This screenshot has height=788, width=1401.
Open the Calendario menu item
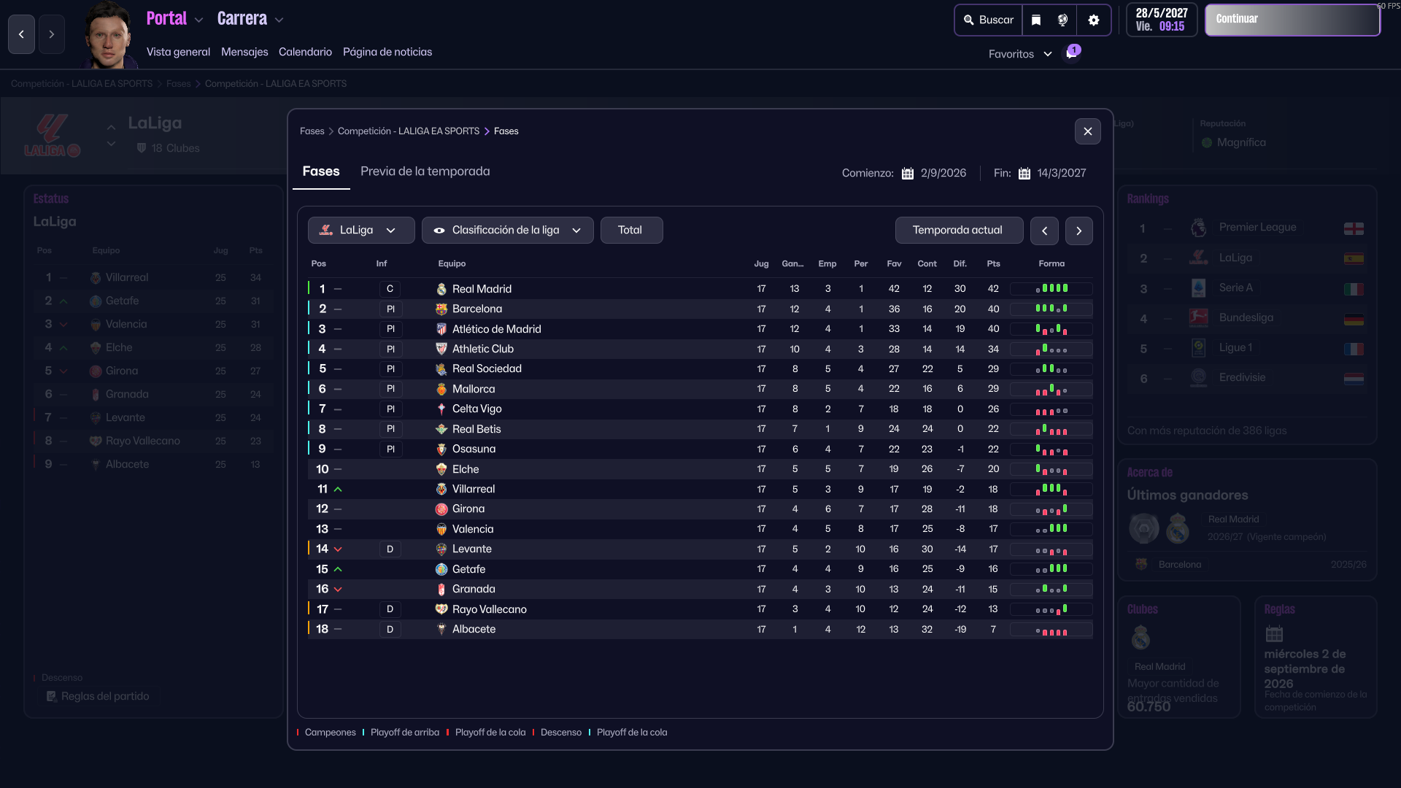coord(305,52)
